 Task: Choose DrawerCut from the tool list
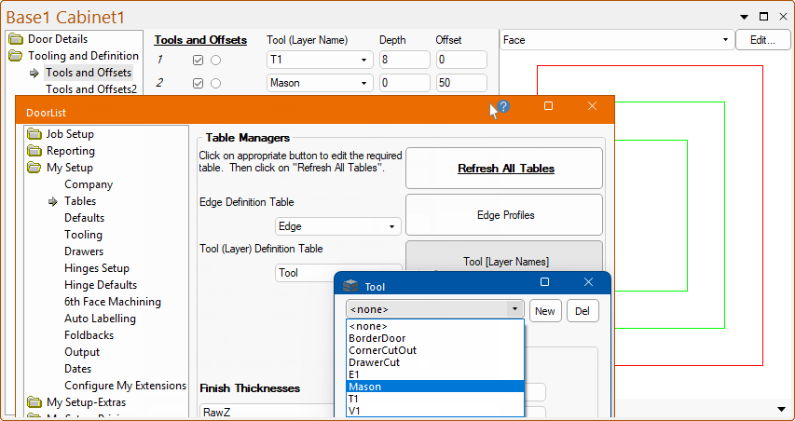435,362
